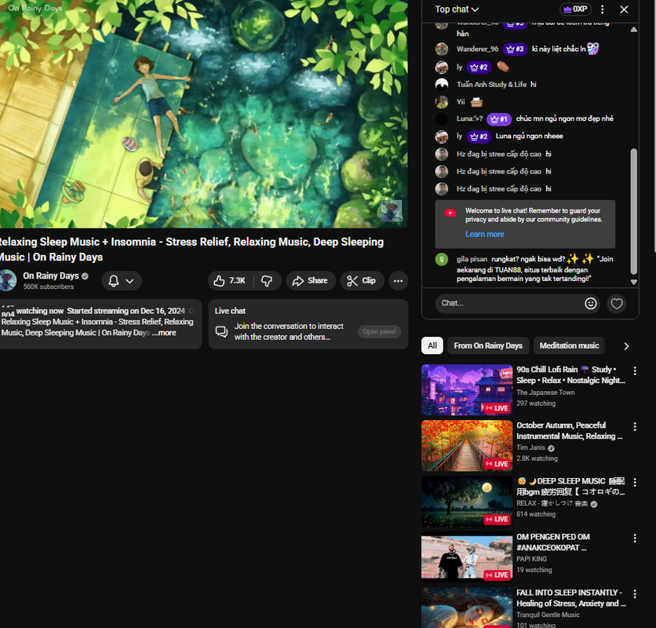
Task: Click Live chat comment bubble icon
Action: [221, 331]
